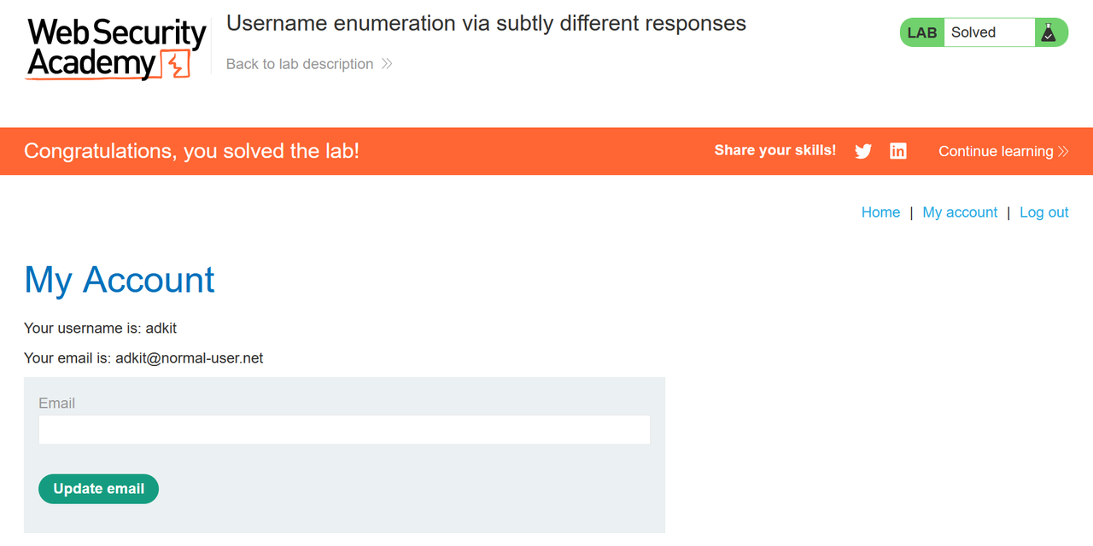
Task: Click the lab title Username enumeration heading
Action: 486,23
